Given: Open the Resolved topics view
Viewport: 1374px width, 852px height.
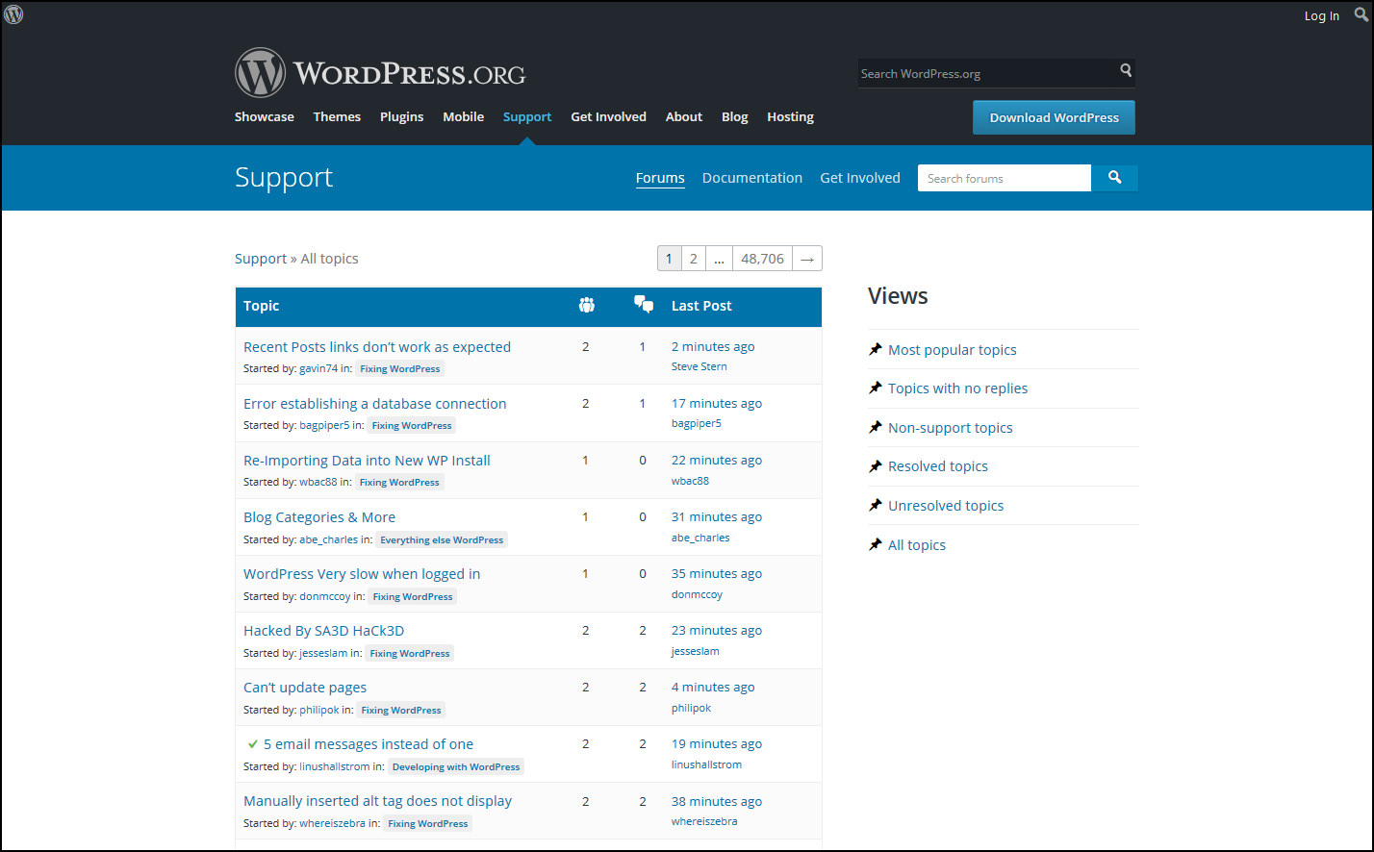Looking at the screenshot, I should 938,466.
